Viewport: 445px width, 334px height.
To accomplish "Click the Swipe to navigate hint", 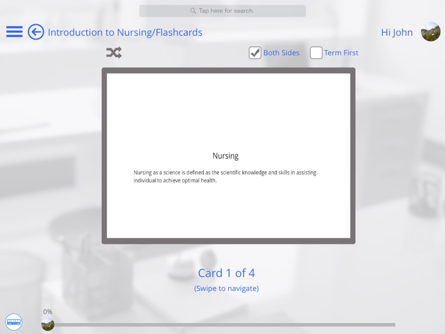I will (x=226, y=288).
